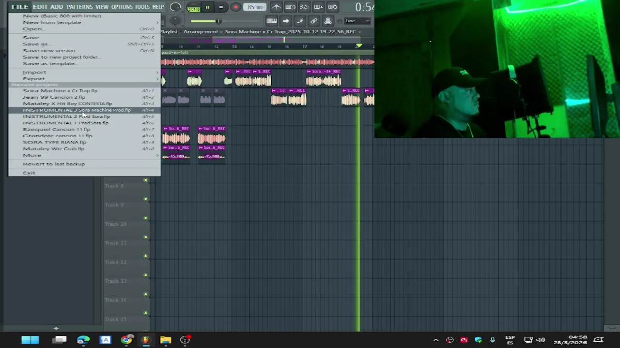
Task: Select Save in File menu
Action: pos(84,38)
